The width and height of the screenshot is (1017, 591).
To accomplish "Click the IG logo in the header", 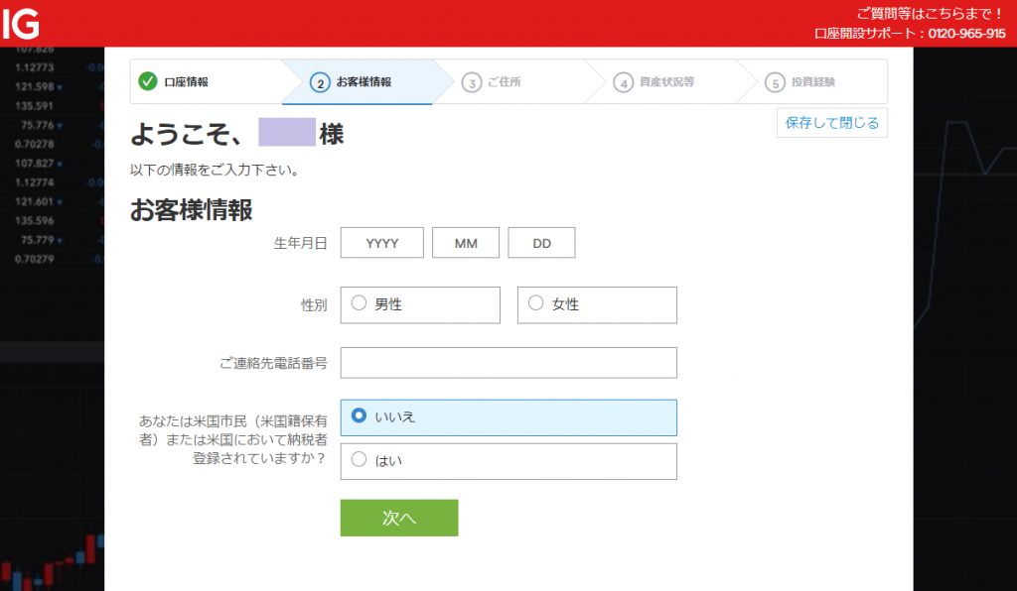I will click(x=20, y=25).
